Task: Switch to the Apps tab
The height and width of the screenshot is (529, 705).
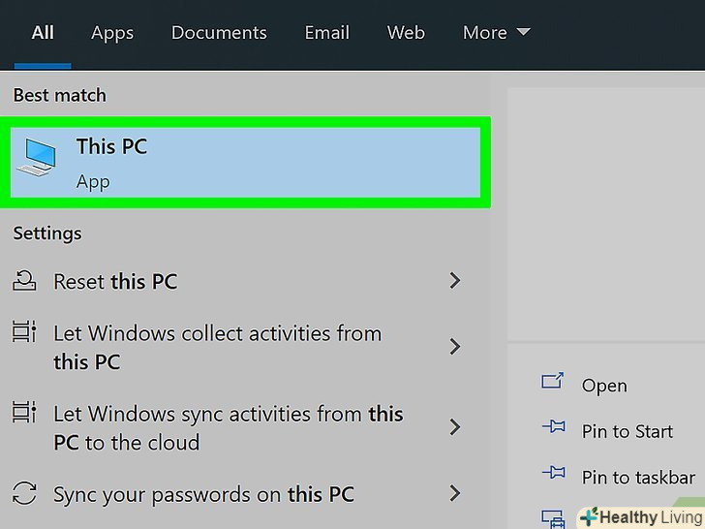Action: click(x=112, y=33)
